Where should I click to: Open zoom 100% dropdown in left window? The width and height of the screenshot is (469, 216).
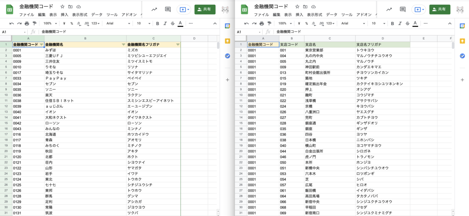(x=50, y=23)
